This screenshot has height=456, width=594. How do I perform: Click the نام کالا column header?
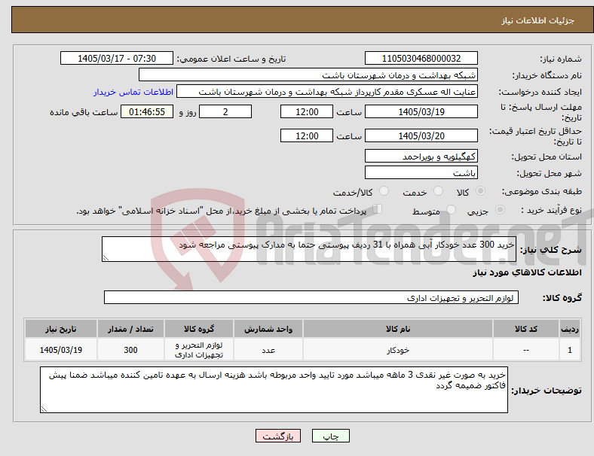(398, 329)
